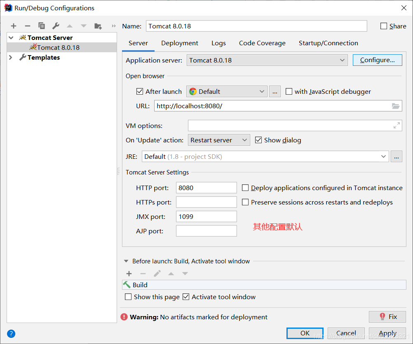
Task: Open the URL folder browse icon
Action: click(396, 106)
